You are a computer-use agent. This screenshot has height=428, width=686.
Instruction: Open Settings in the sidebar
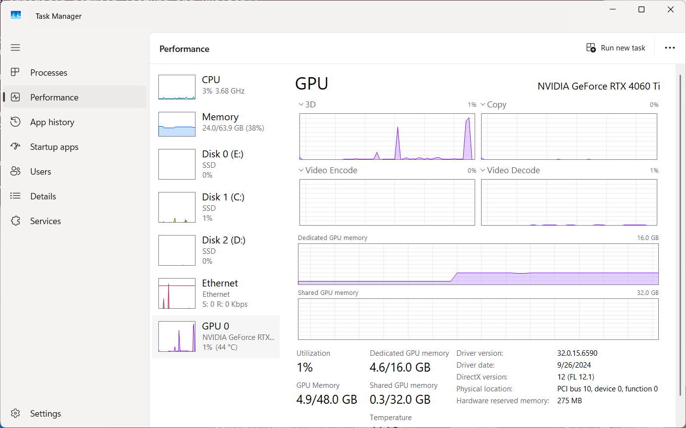74,413
